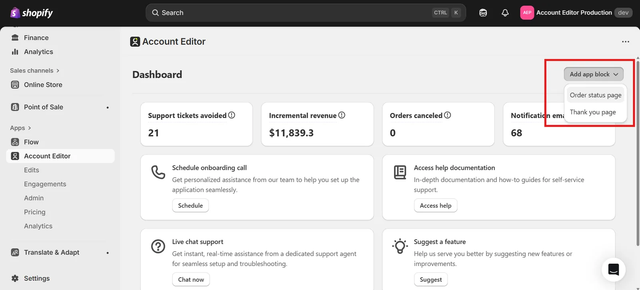Click the Analytics bar chart icon
This screenshot has width=640, height=290.
click(x=15, y=52)
